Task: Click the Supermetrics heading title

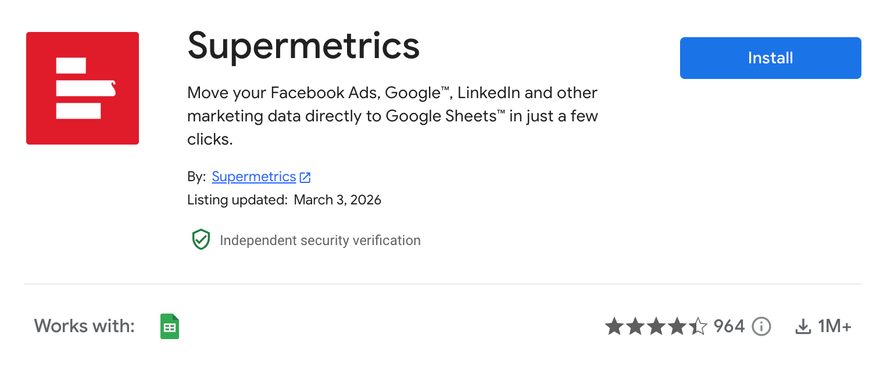Action: pyautogui.click(x=303, y=46)
